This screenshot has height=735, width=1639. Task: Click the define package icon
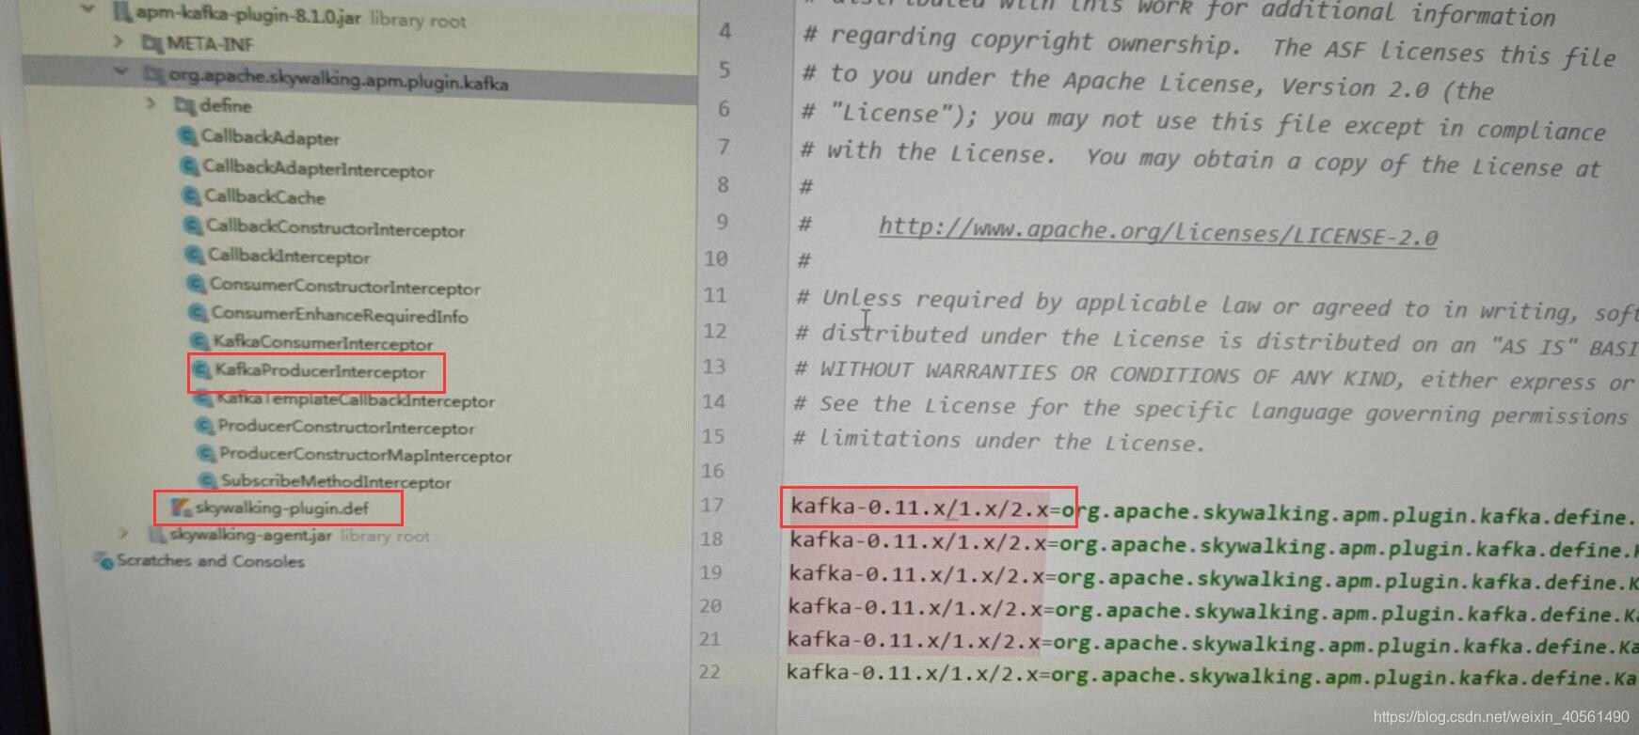(x=184, y=105)
